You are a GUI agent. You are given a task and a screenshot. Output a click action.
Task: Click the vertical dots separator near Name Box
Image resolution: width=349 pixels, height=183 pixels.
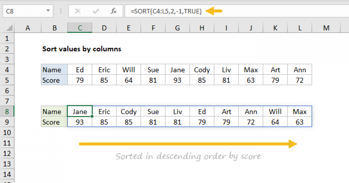coord(60,11)
